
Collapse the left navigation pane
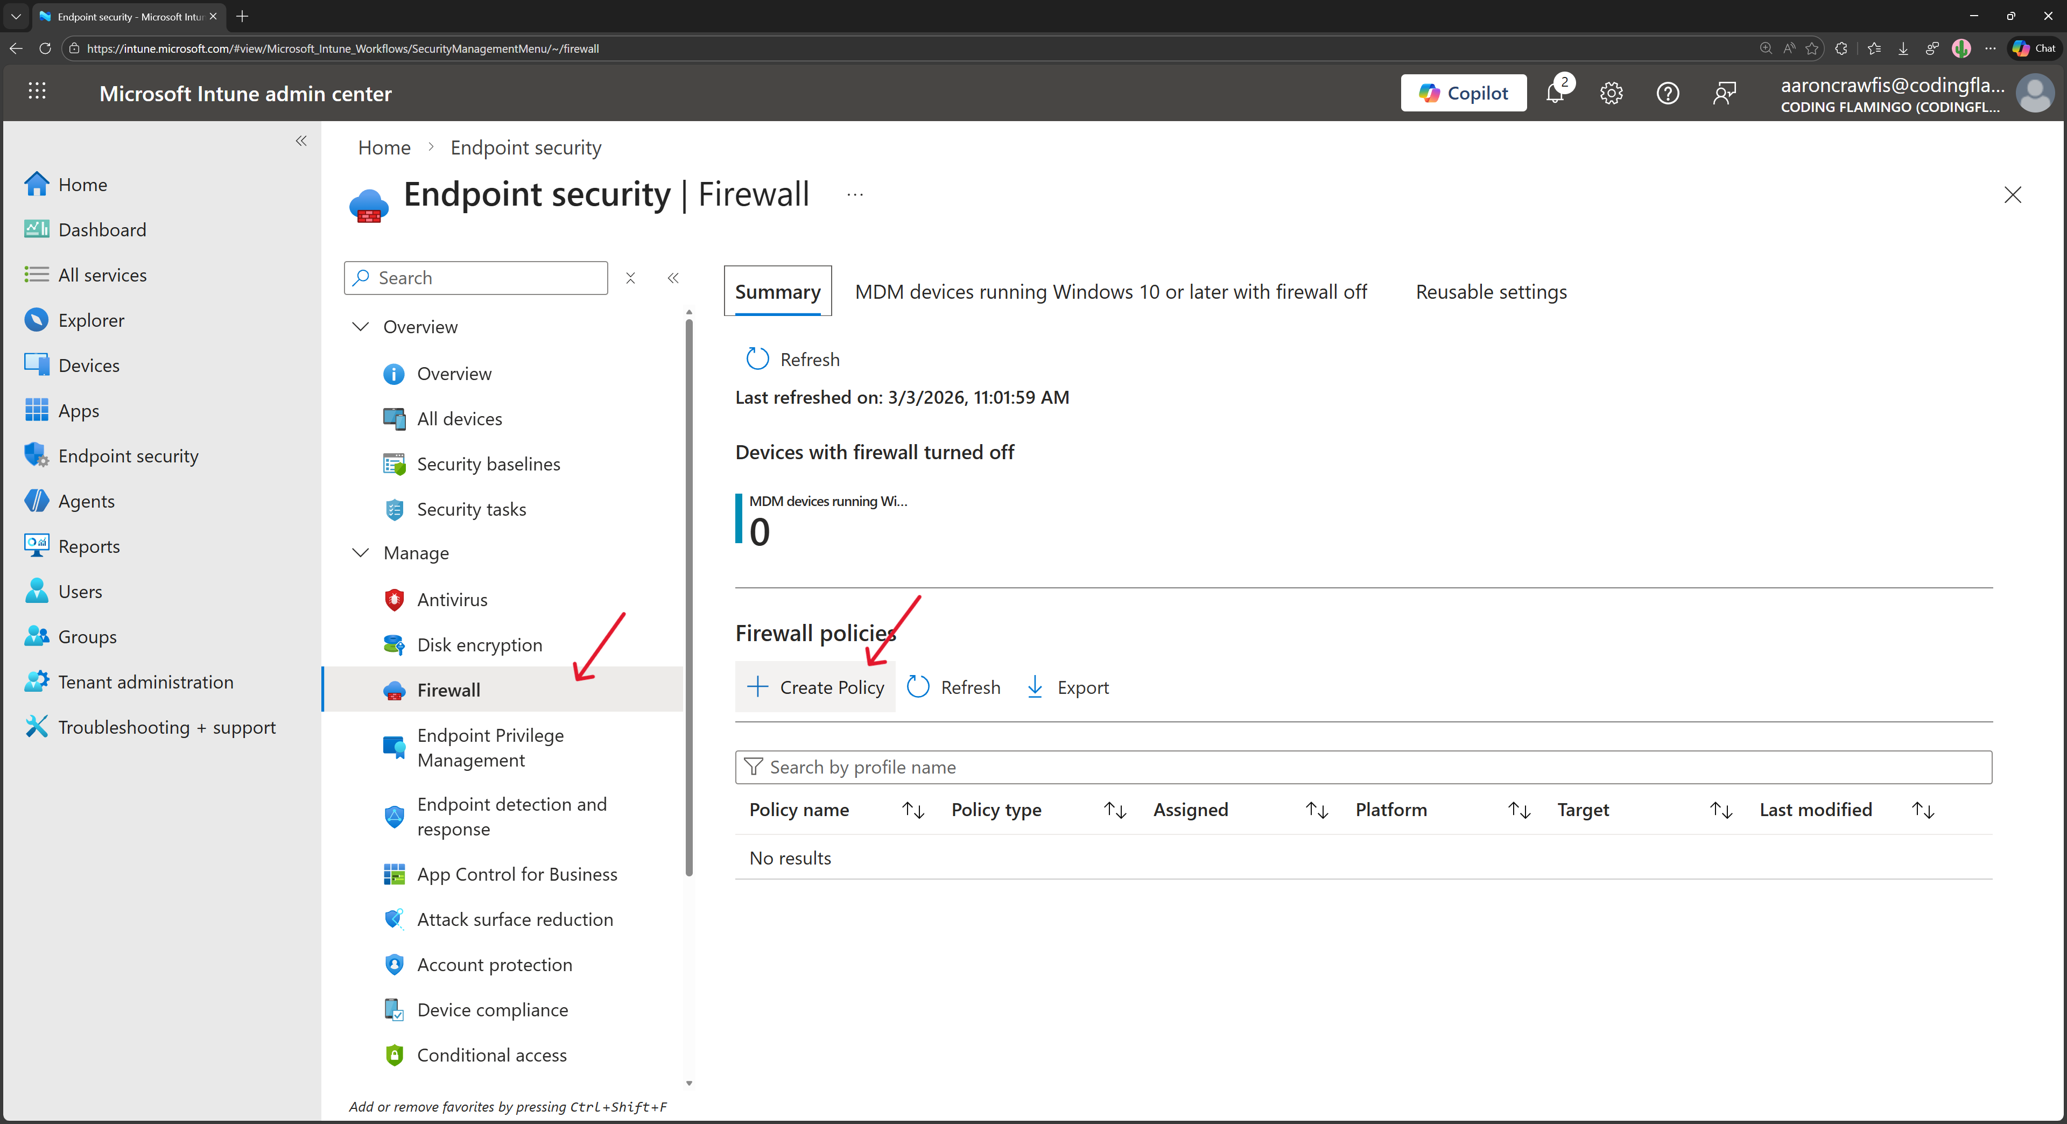301,141
